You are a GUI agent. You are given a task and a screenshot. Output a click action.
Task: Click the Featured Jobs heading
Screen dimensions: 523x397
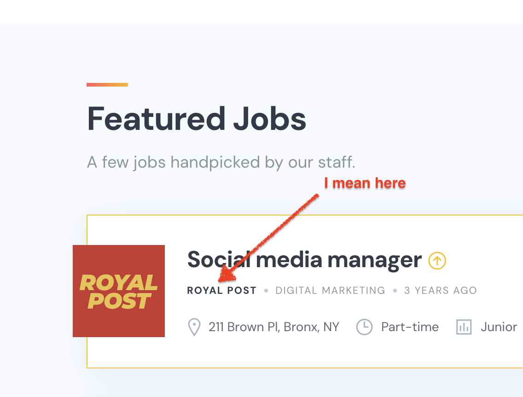click(197, 119)
